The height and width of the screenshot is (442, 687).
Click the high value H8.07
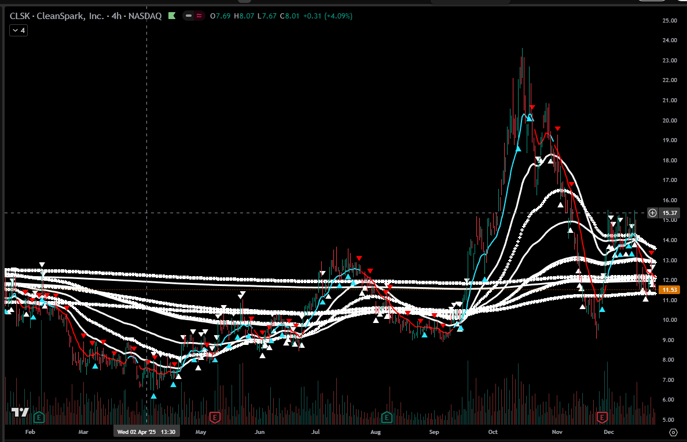pyautogui.click(x=244, y=16)
